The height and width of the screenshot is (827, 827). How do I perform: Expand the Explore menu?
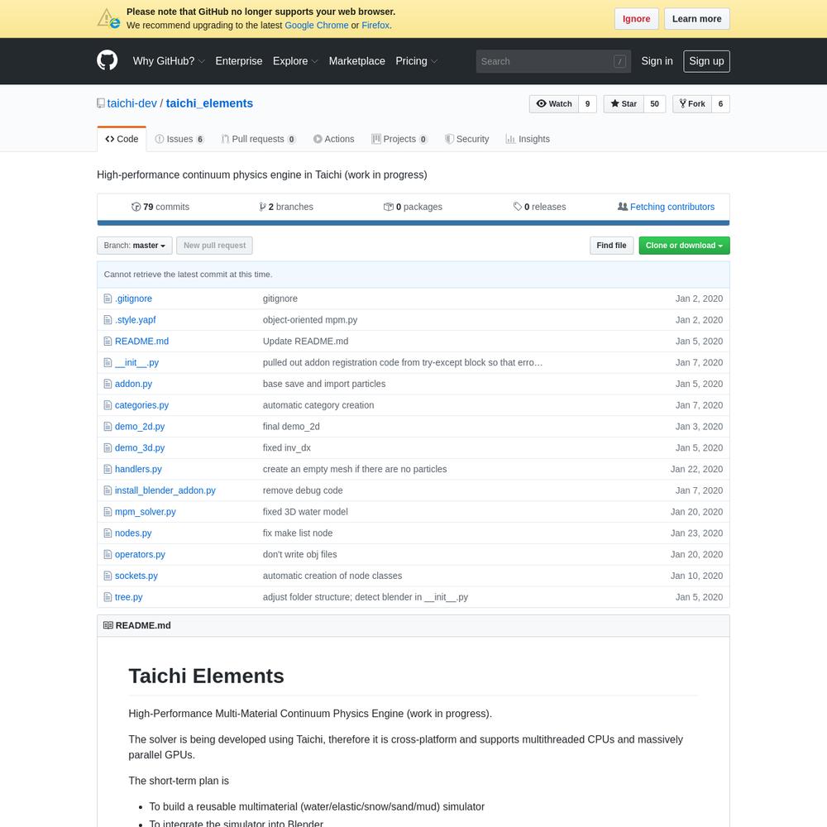pyautogui.click(x=295, y=61)
